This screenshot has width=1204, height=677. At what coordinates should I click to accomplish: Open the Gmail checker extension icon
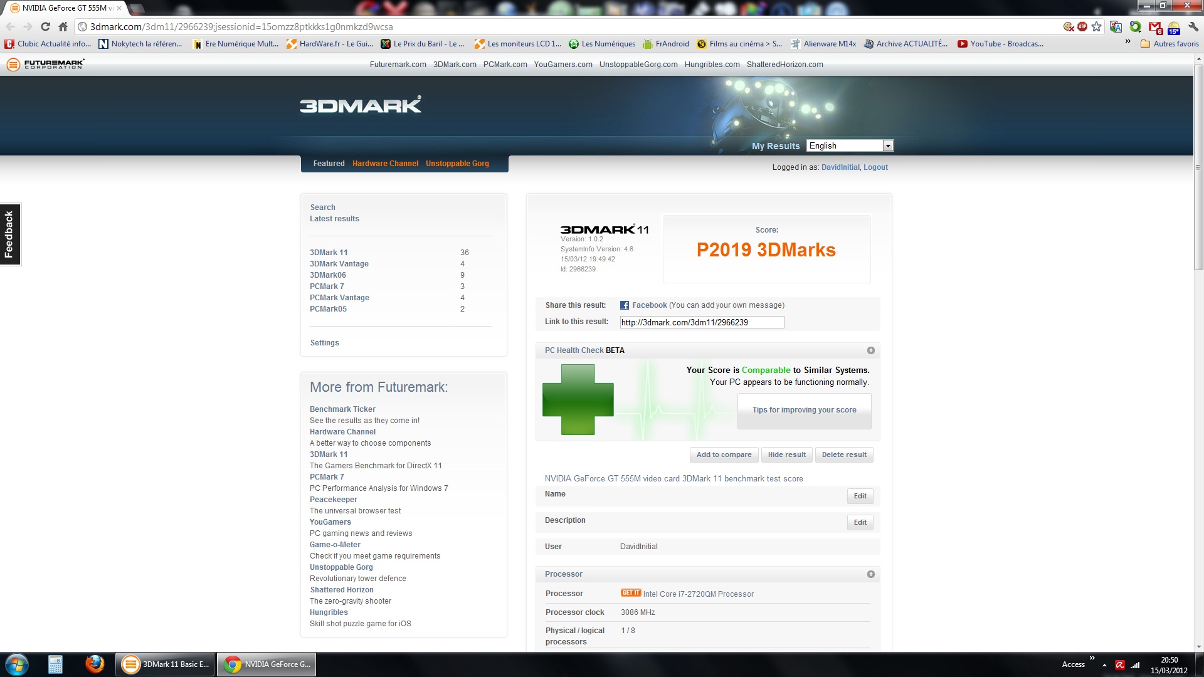1154,26
